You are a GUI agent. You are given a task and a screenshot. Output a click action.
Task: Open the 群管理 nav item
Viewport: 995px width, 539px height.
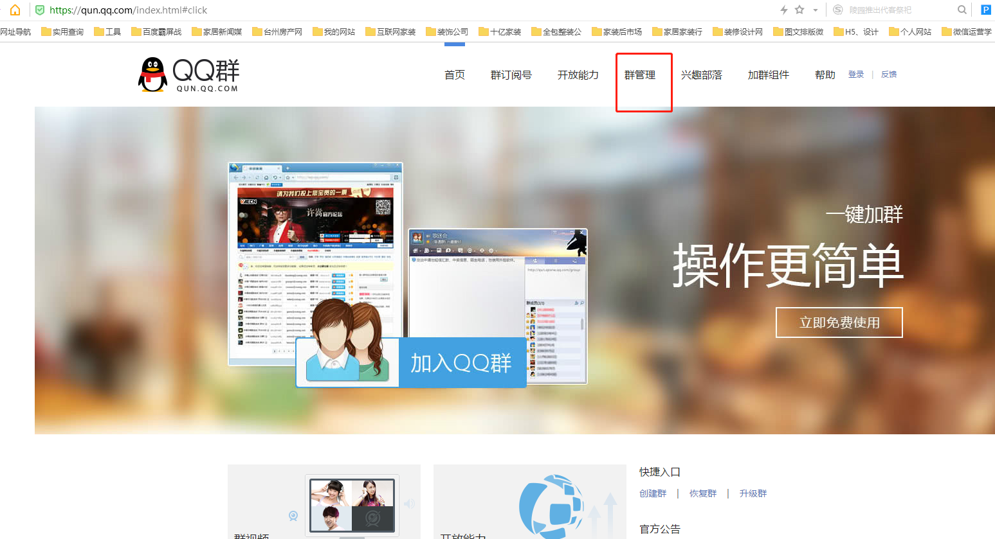click(x=640, y=75)
